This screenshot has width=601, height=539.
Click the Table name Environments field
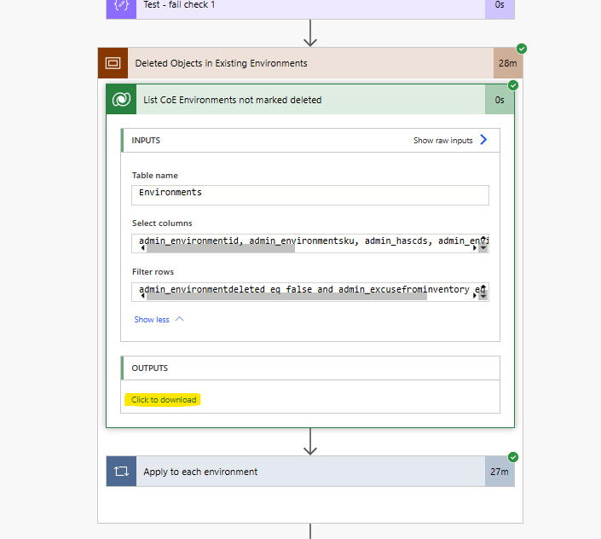[310, 195]
